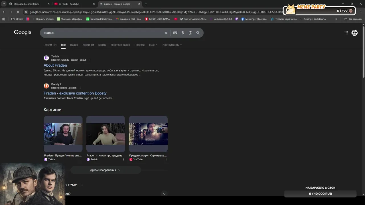Expand the related question chevron

(x=164, y=194)
